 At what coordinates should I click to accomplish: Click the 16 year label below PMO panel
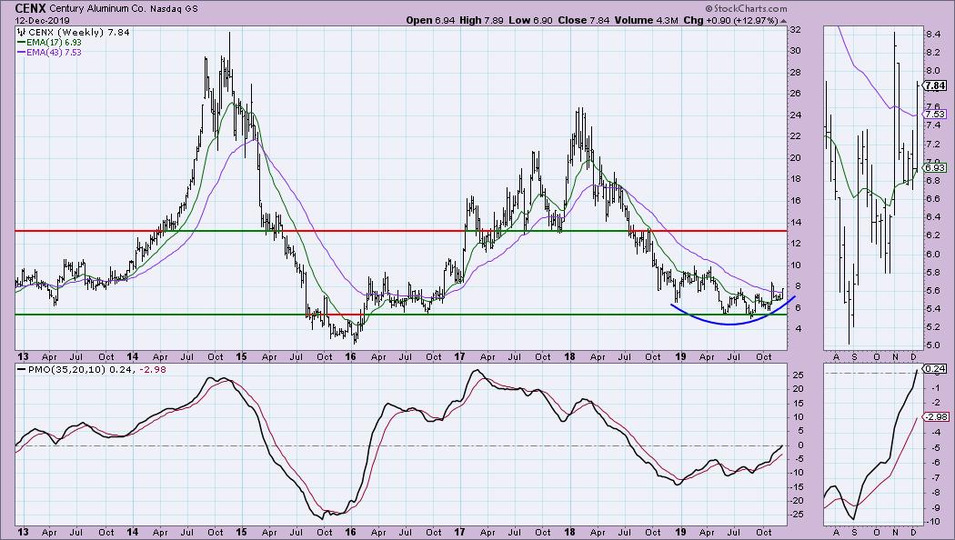[350, 532]
